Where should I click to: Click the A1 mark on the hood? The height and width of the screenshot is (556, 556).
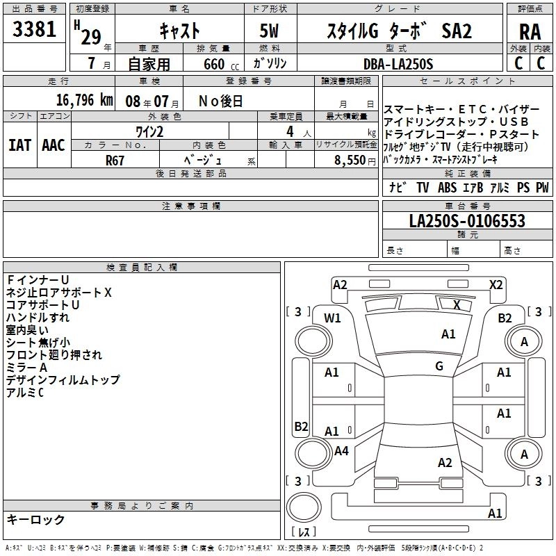[x=448, y=334]
